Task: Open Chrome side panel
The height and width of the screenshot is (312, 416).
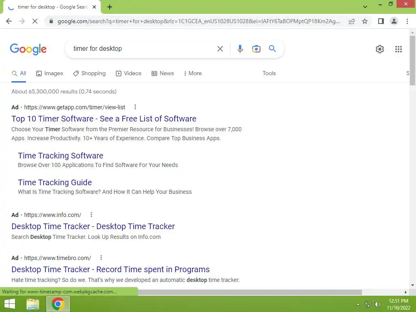Action: click(x=381, y=21)
